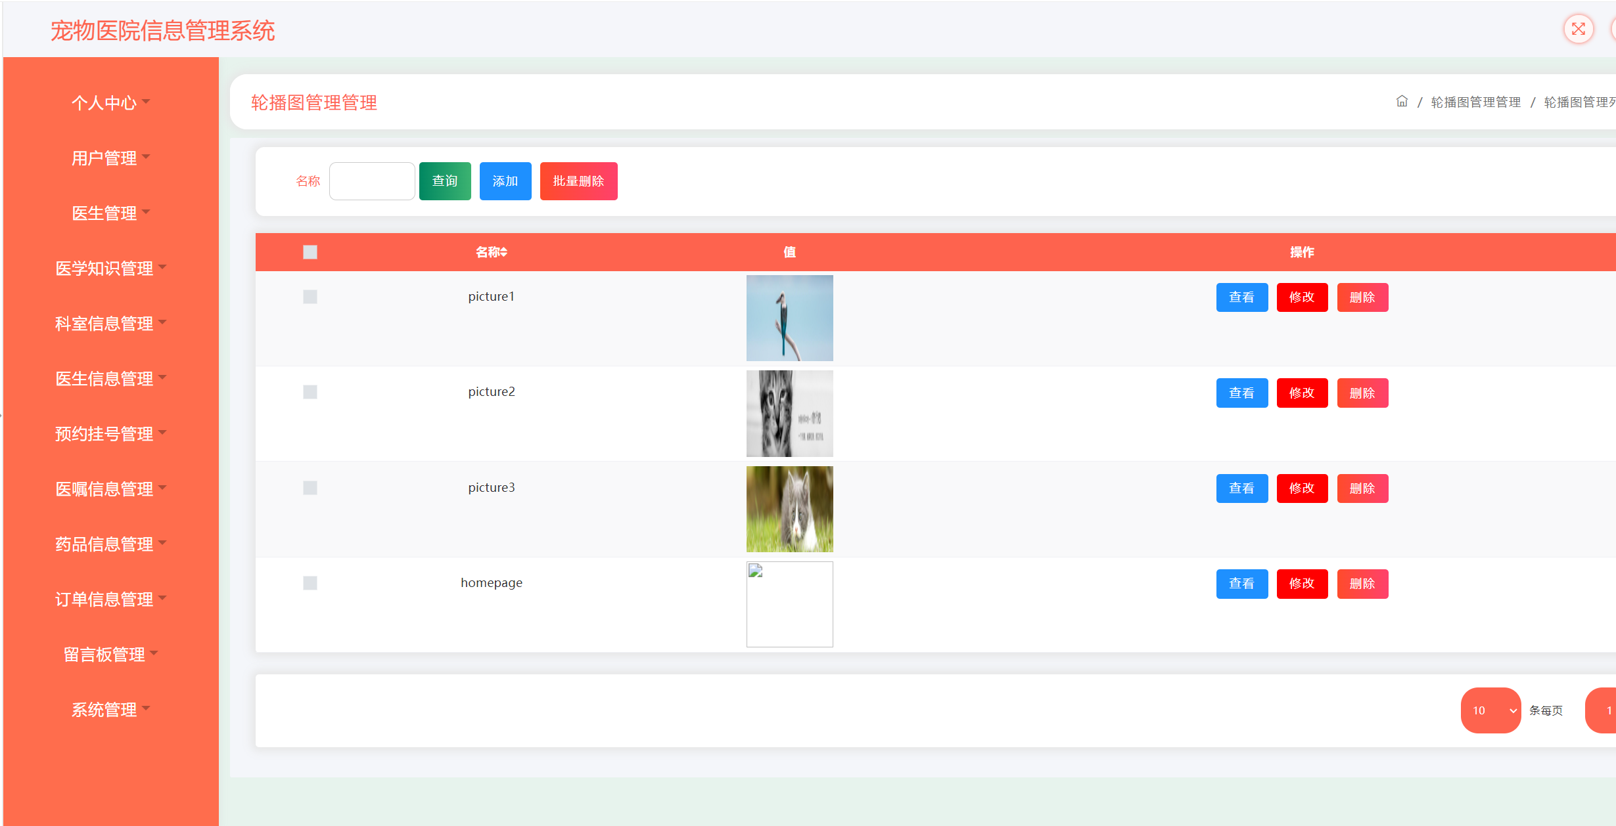
Task: Open the 10 per-page dropdown
Action: click(x=1490, y=710)
